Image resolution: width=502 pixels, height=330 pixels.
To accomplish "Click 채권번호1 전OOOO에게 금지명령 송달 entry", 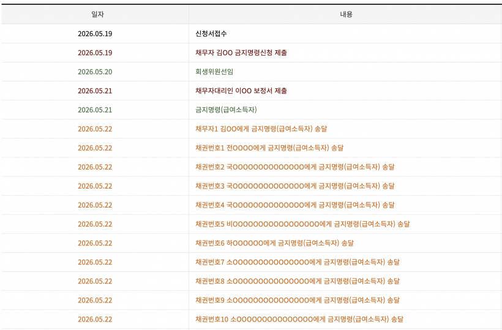I will 269,148.
